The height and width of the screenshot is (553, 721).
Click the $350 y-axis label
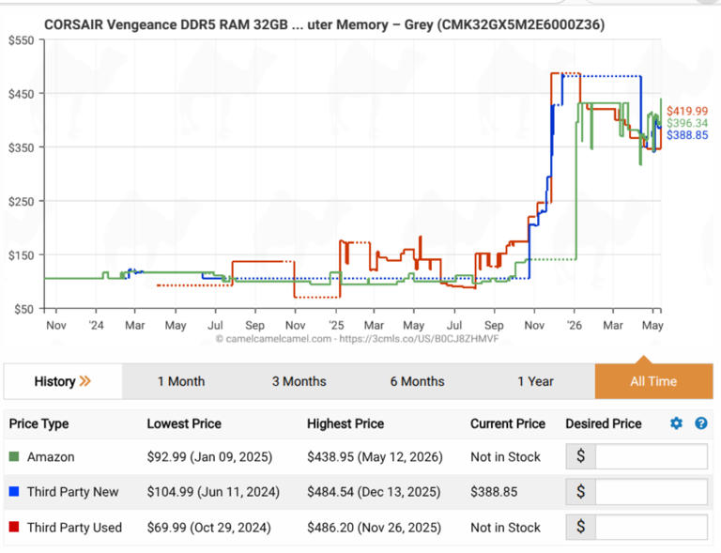pos(22,147)
